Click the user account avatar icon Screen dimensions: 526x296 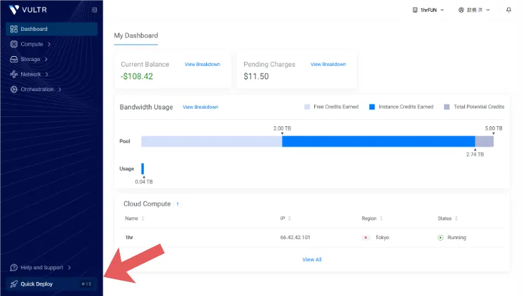[461, 10]
